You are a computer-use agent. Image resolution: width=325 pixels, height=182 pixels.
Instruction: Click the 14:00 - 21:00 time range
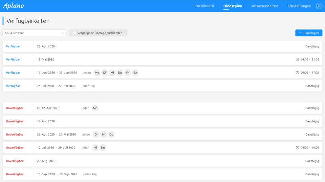[310, 60]
